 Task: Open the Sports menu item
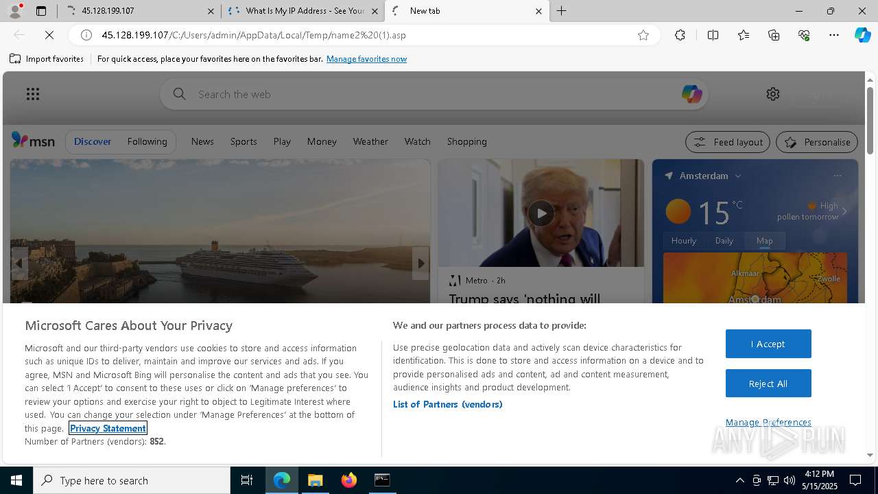(244, 141)
